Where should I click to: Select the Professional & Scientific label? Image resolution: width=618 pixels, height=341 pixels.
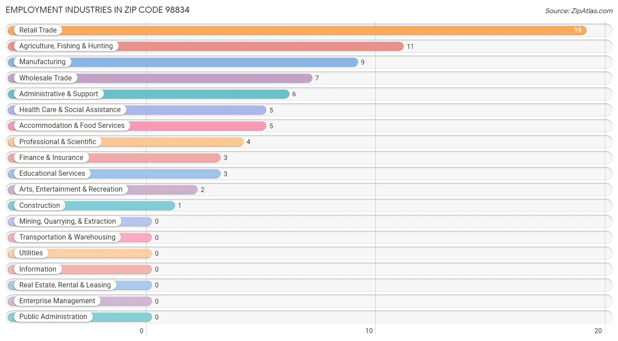pos(58,142)
